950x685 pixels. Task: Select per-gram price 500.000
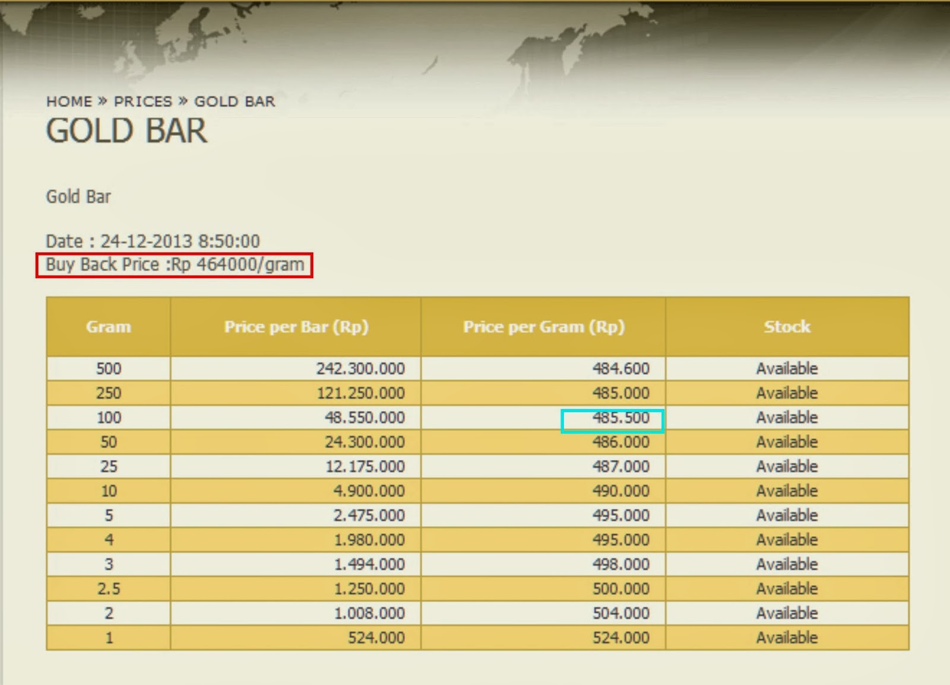click(621, 589)
